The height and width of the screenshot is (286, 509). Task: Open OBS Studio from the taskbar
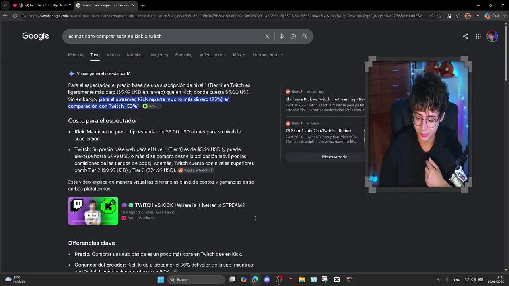(278, 280)
